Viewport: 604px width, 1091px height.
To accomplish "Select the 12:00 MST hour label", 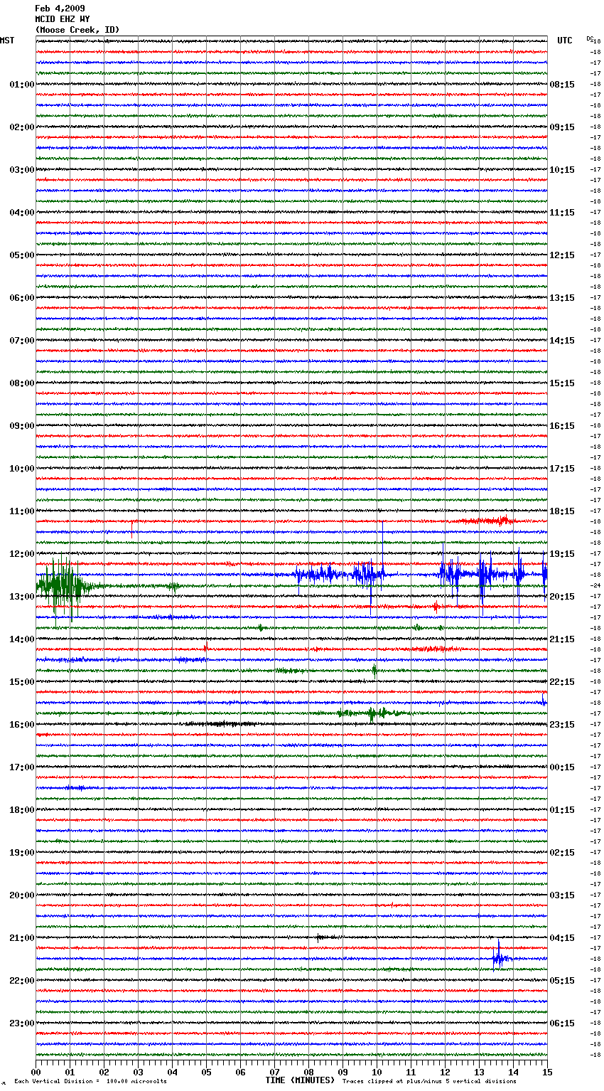I will coord(21,554).
